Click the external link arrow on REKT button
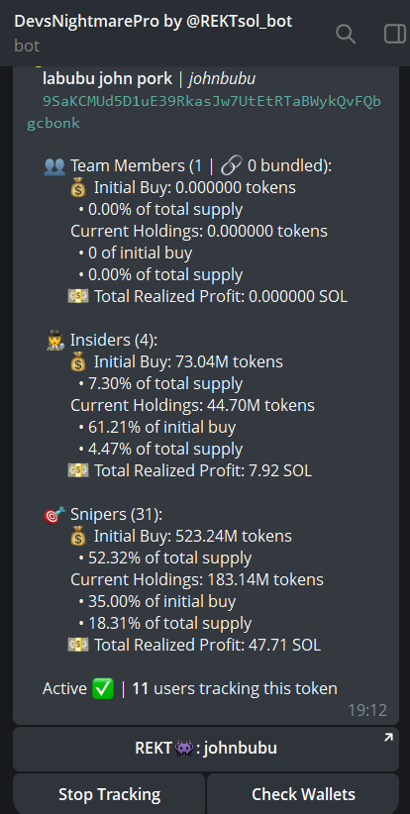 (x=388, y=737)
